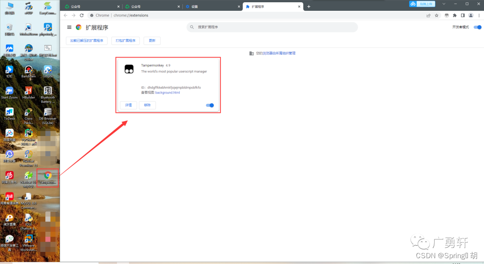
Task: Close the 扩展程序 tab
Action: tap(299, 6)
